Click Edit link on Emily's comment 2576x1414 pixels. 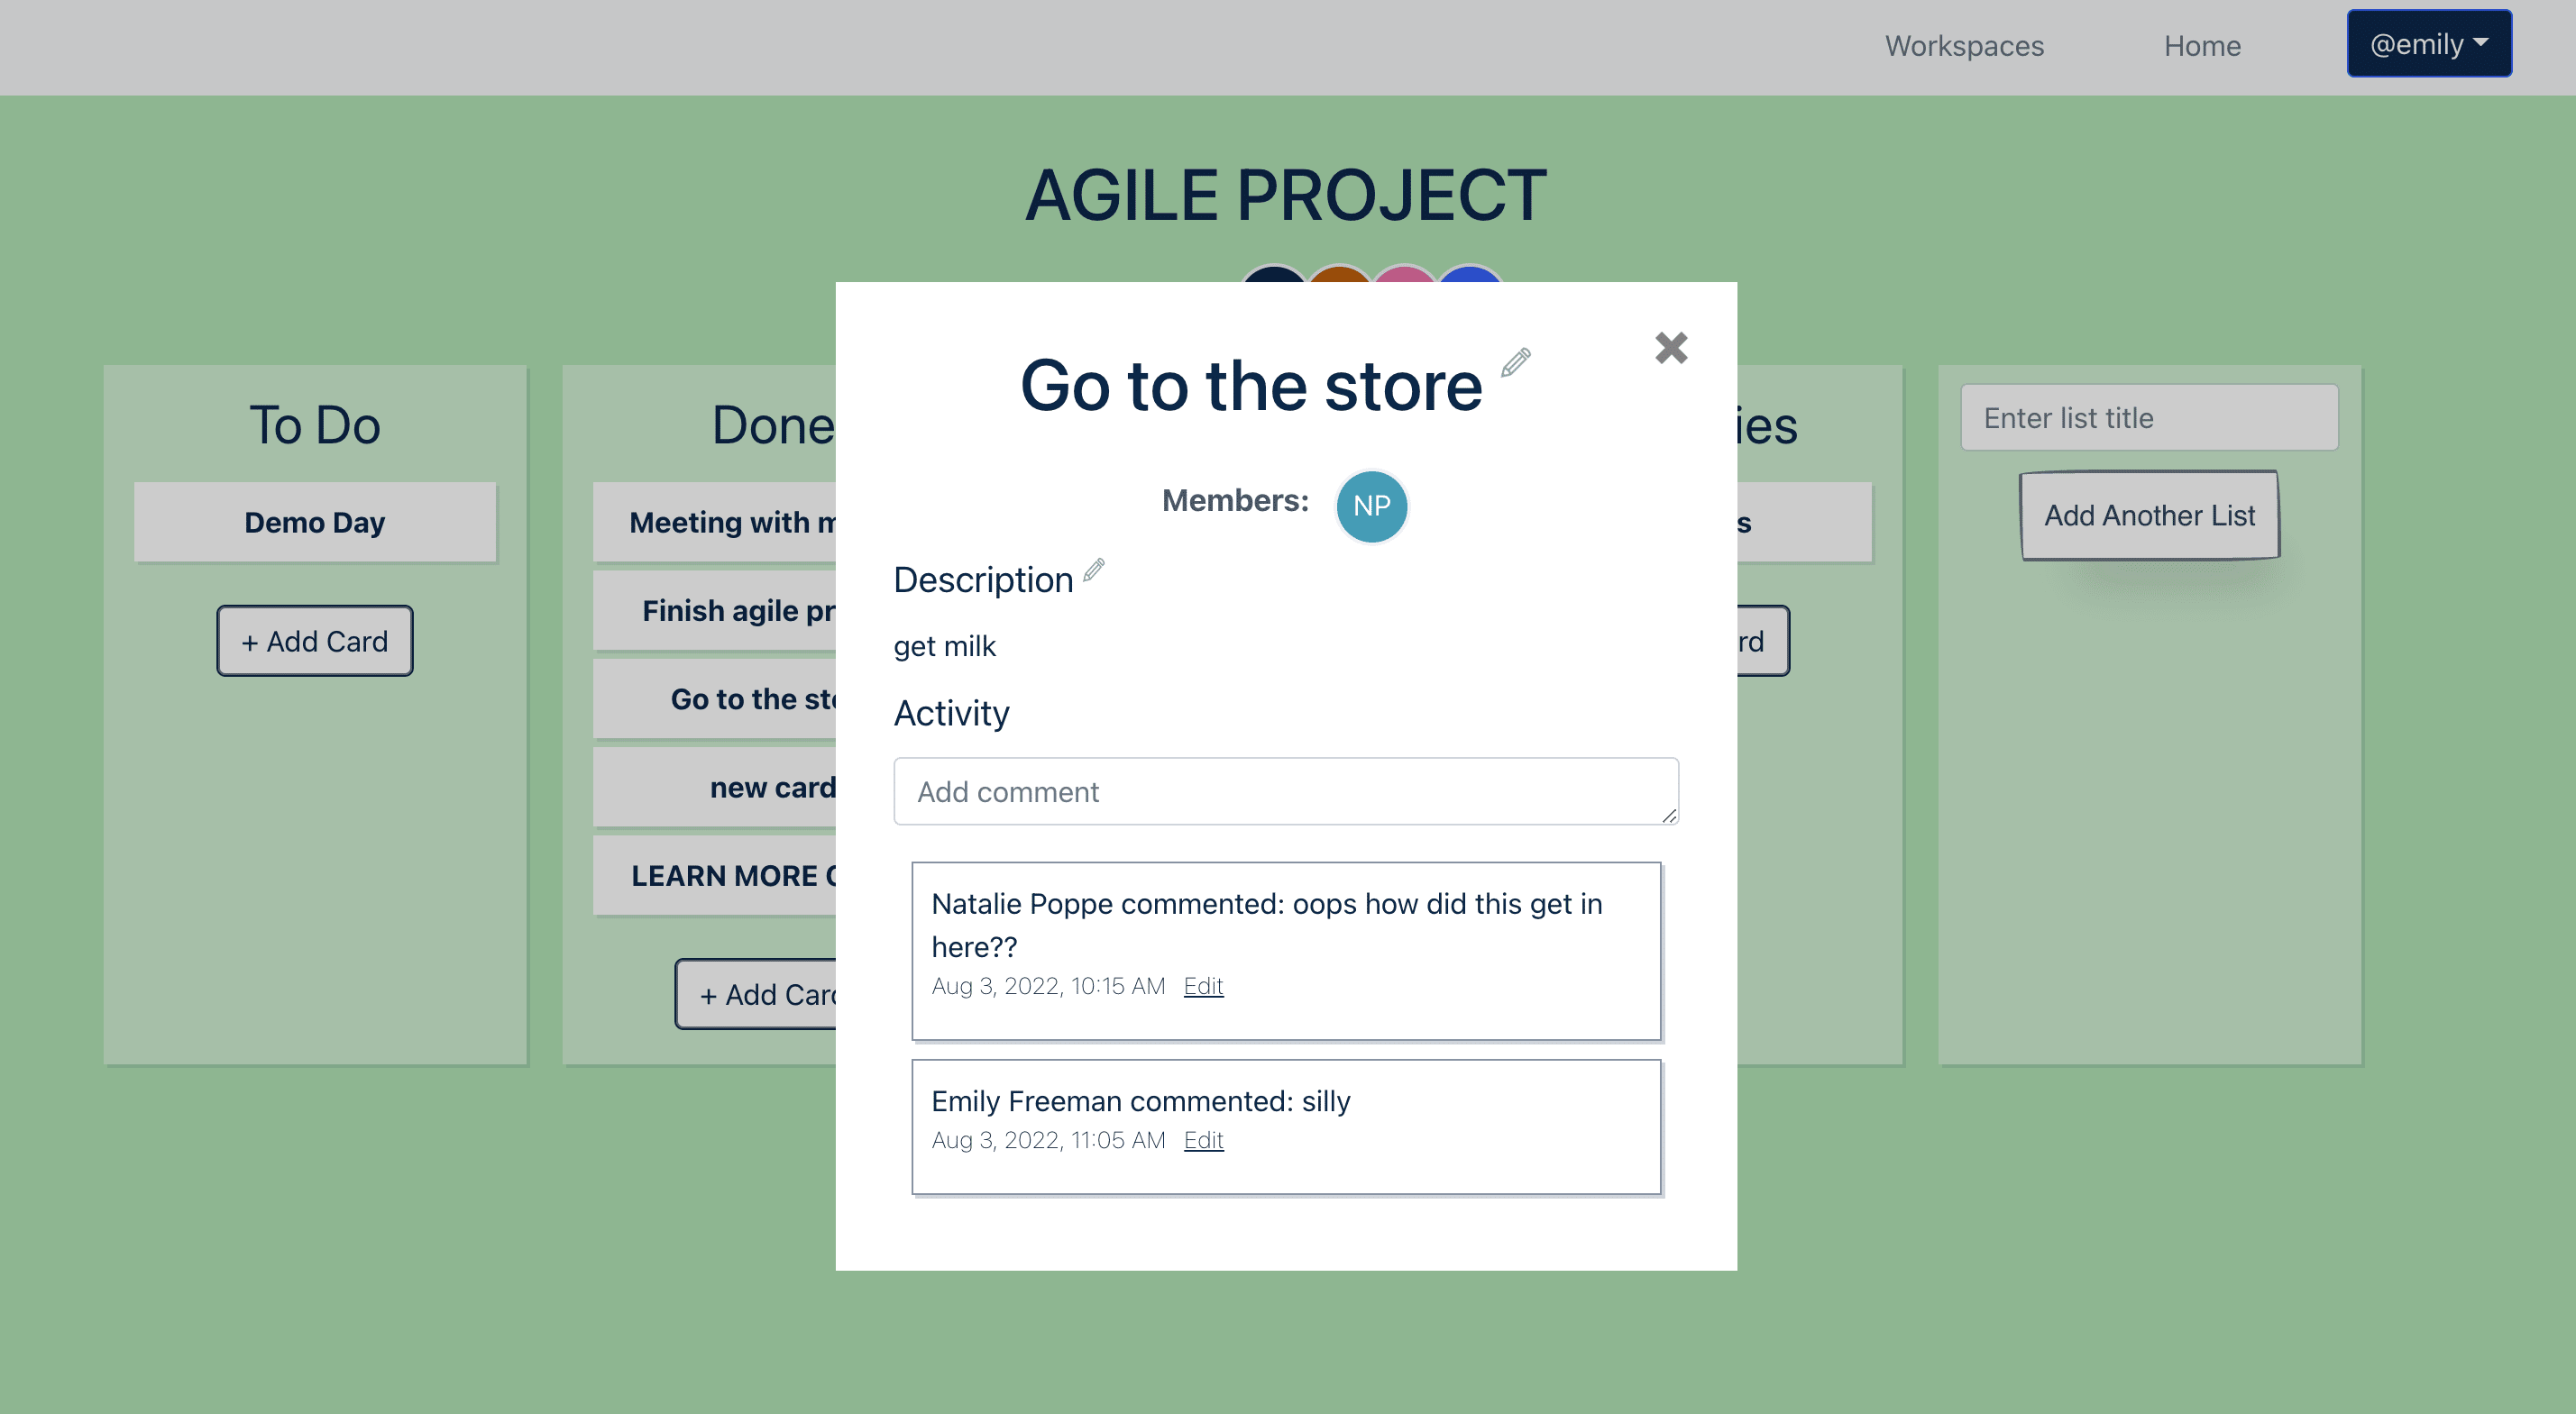(1204, 1139)
